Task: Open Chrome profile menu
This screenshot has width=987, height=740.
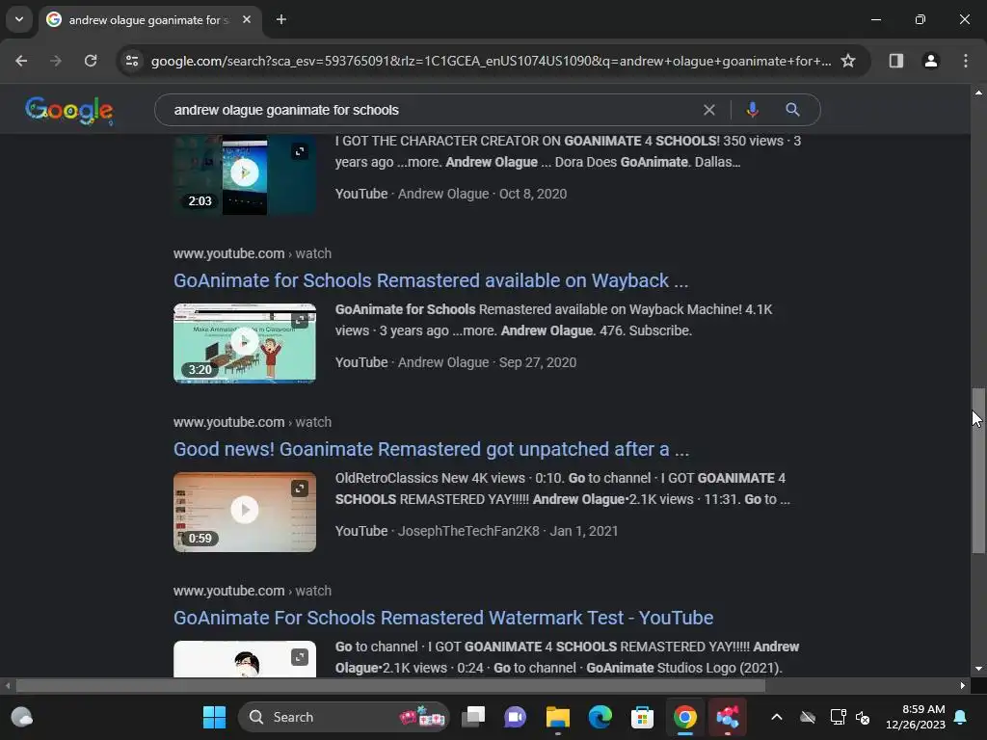Action: 931,61
